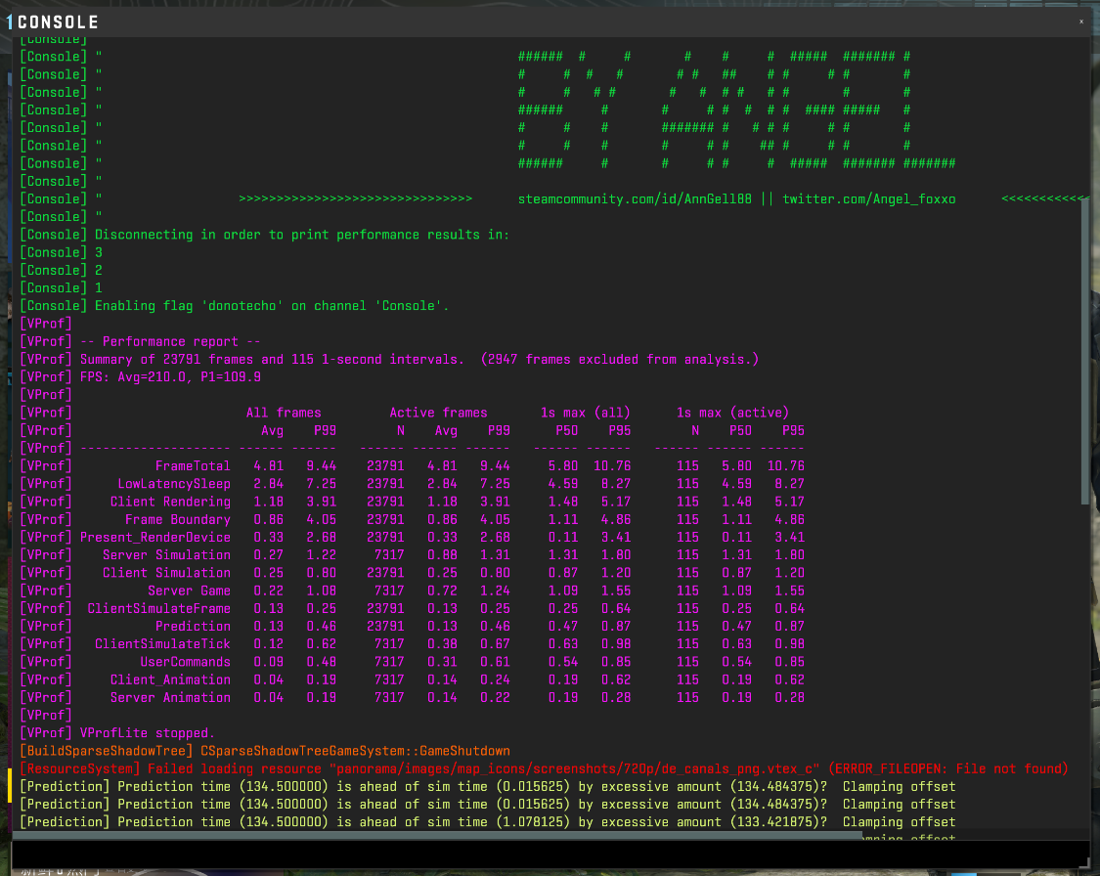
Task: Click the console command input field
Action: pyautogui.click(x=550, y=854)
